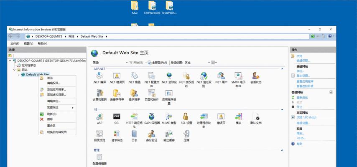Choose 浏览 in the context menu
This screenshot has width=357, height=167.
coord(57,78)
